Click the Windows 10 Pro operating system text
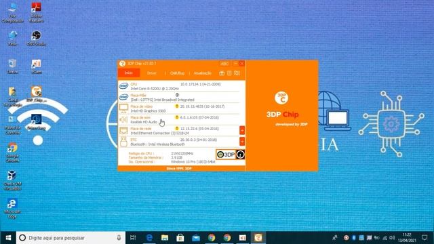This screenshot has height=244, width=434. pos(193,161)
